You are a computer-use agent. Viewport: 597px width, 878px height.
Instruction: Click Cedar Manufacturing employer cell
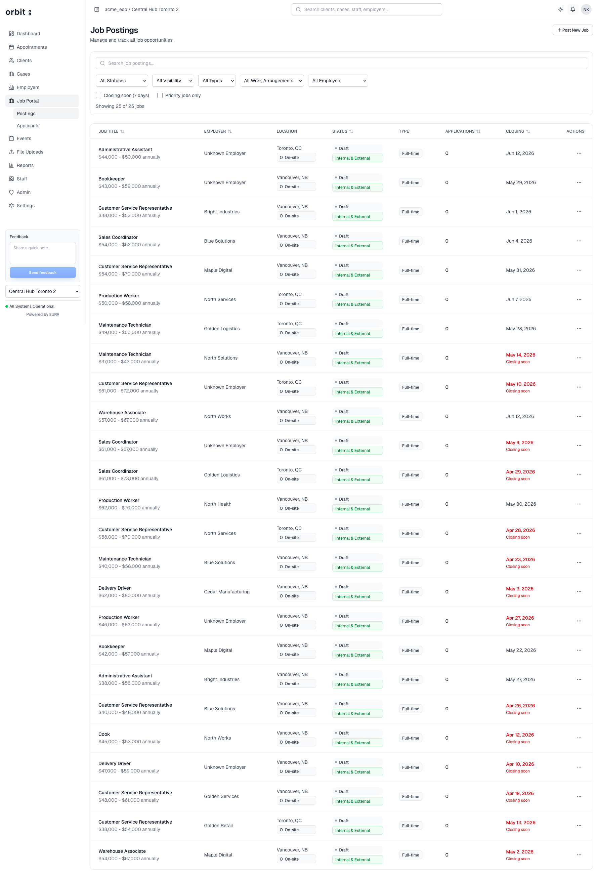227,592
